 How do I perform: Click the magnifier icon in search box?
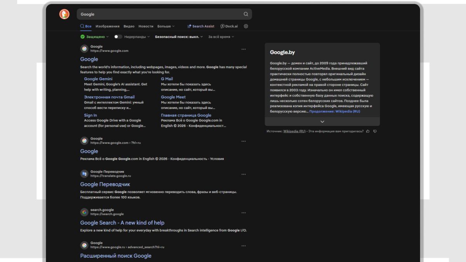(x=246, y=14)
